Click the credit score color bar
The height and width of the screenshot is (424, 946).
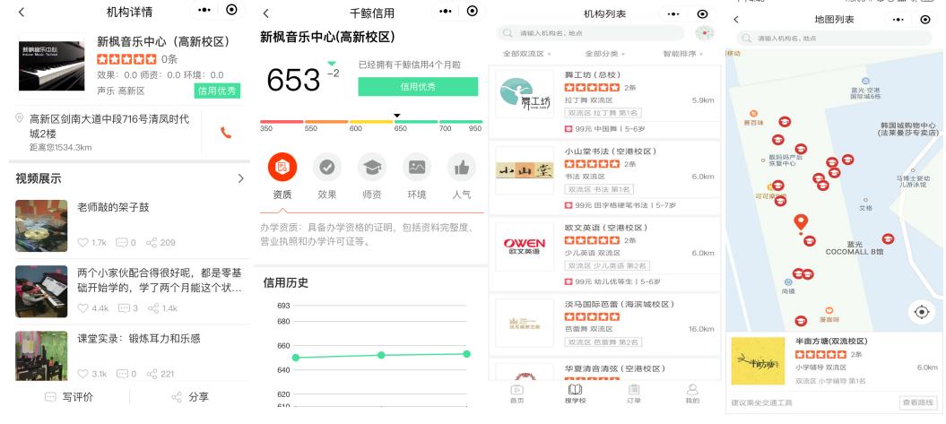[x=371, y=122]
